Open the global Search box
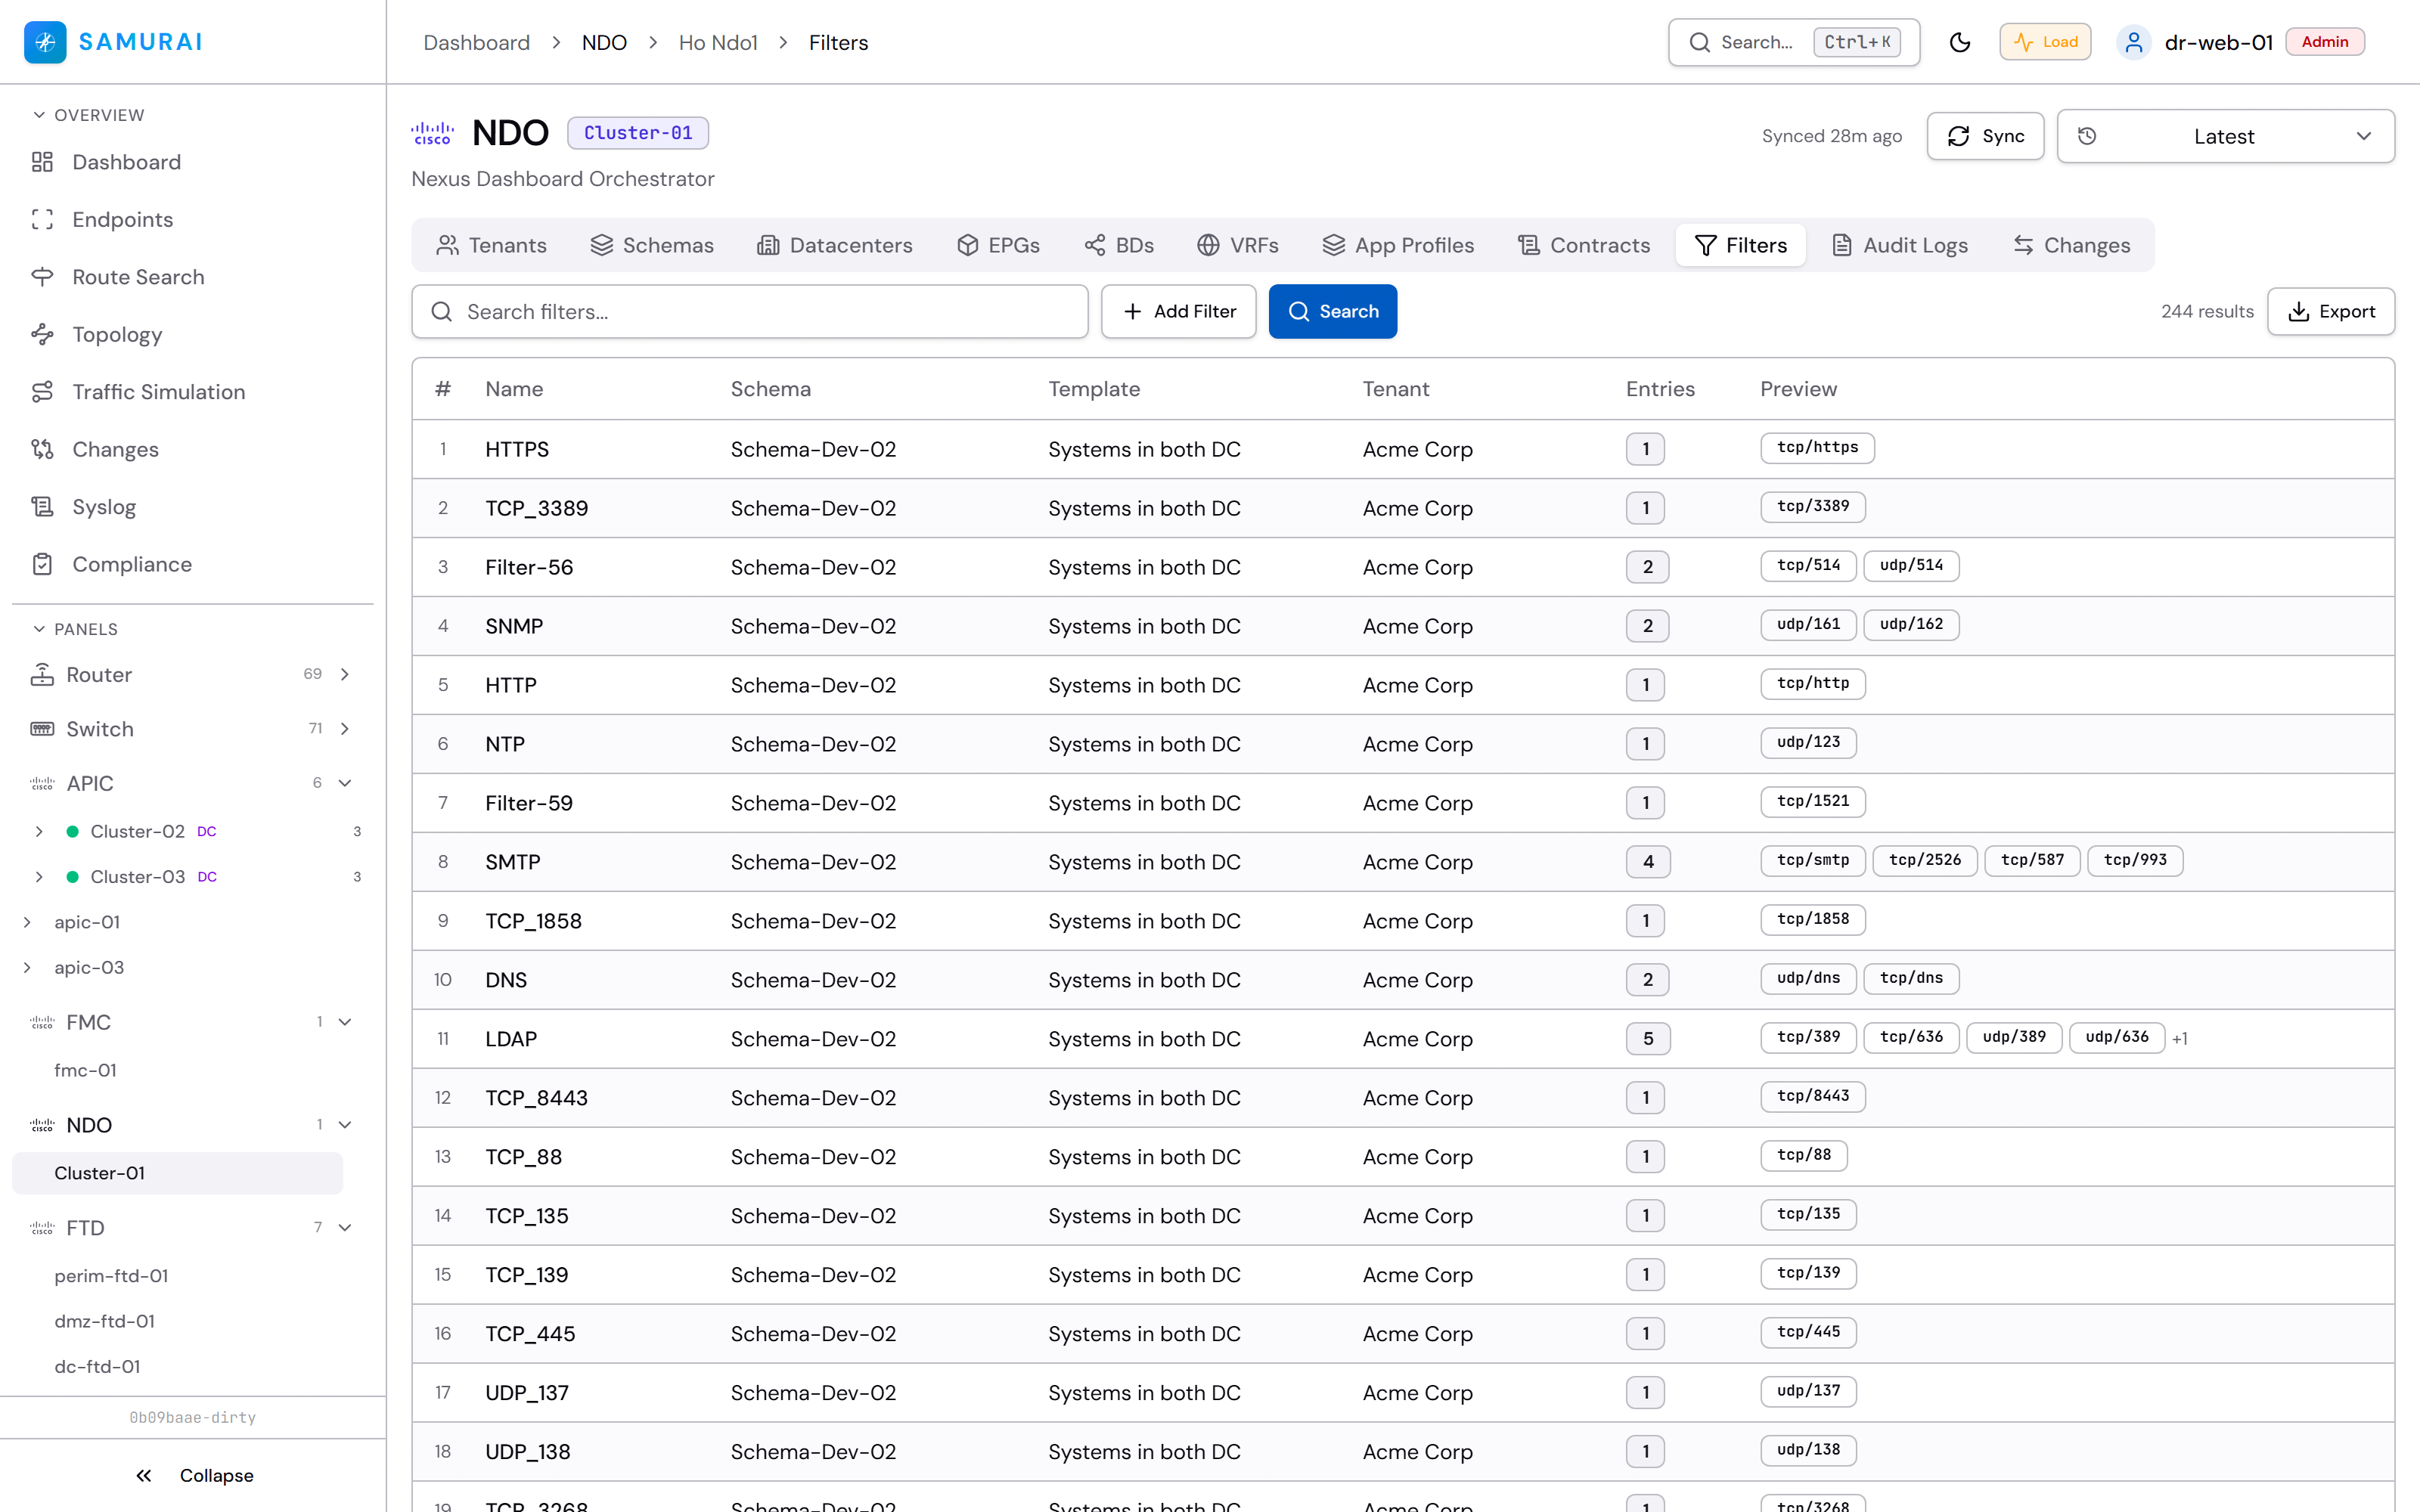This screenshot has width=2420, height=1512. [x=1794, y=42]
